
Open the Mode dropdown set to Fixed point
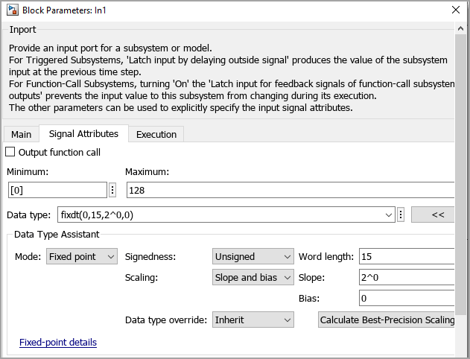(x=82, y=256)
